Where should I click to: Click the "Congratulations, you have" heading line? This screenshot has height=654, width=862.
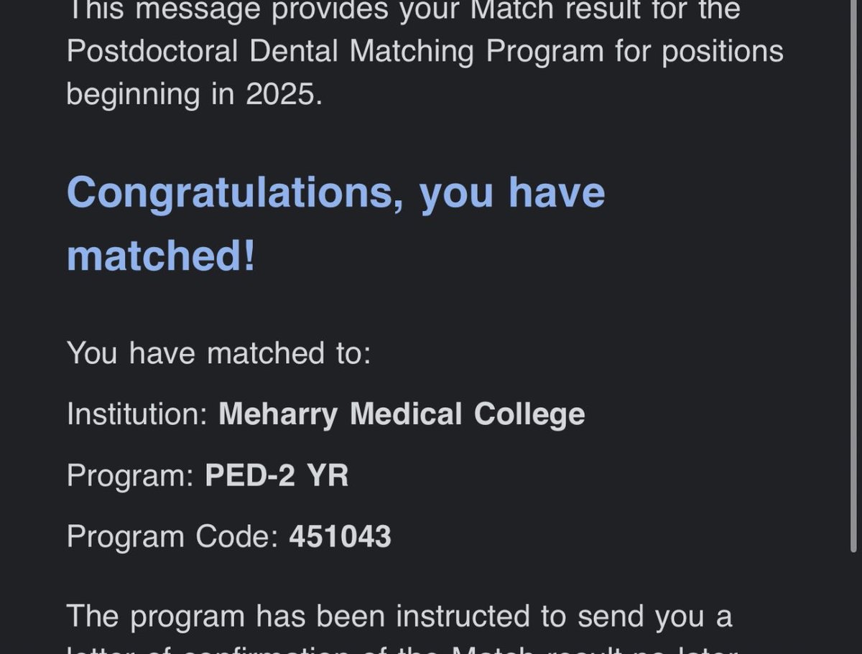[335, 192]
